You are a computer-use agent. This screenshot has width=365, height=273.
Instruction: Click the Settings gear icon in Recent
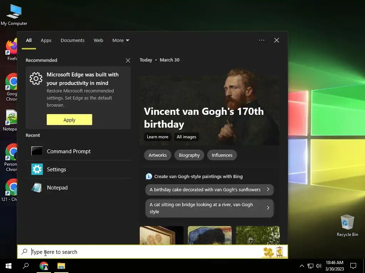click(x=37, y=169)
